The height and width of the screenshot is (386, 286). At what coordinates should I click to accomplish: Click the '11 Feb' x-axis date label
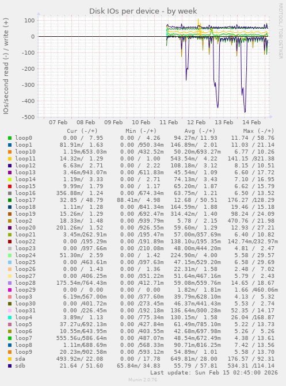coord(169,123)
